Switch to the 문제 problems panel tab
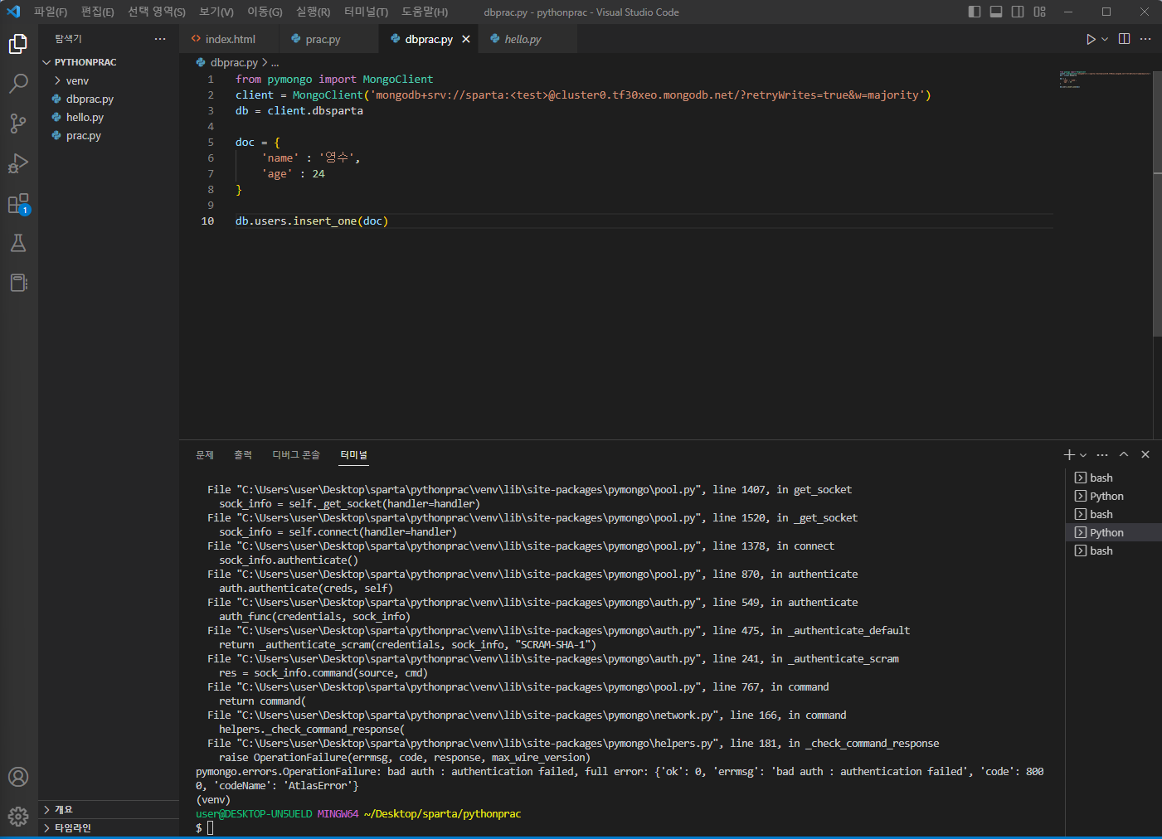The image size is (1162, 839). click(205, 454)
